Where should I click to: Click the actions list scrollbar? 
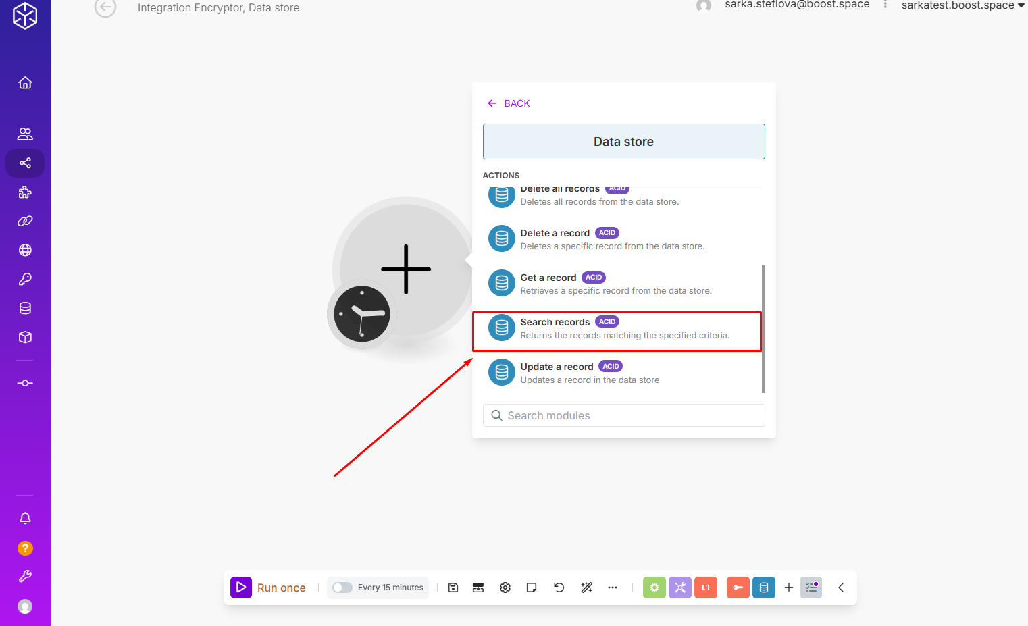coord(763,328)
